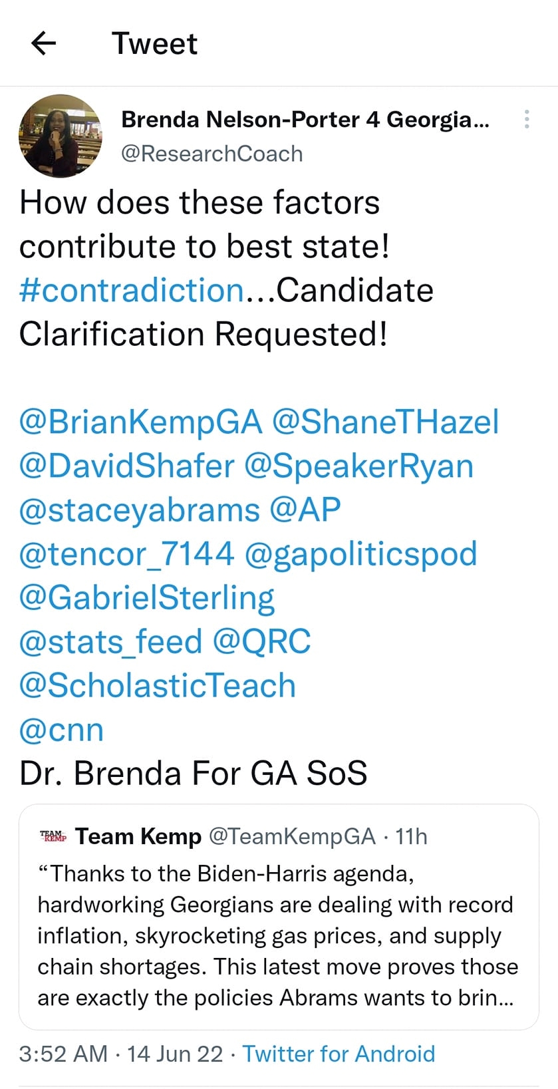The height and width of the screenshot is (1089, 558).
Task: Open Brenda Nelson-Porter's profile picture
Action: [x=61, y=136]
